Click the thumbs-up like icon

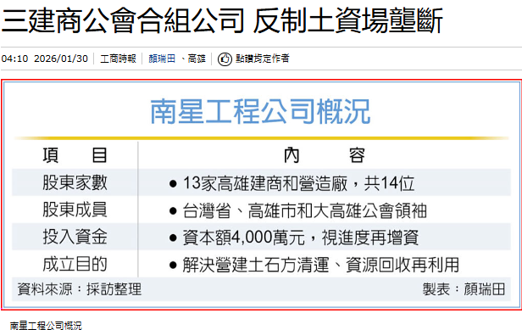(225, 59)
